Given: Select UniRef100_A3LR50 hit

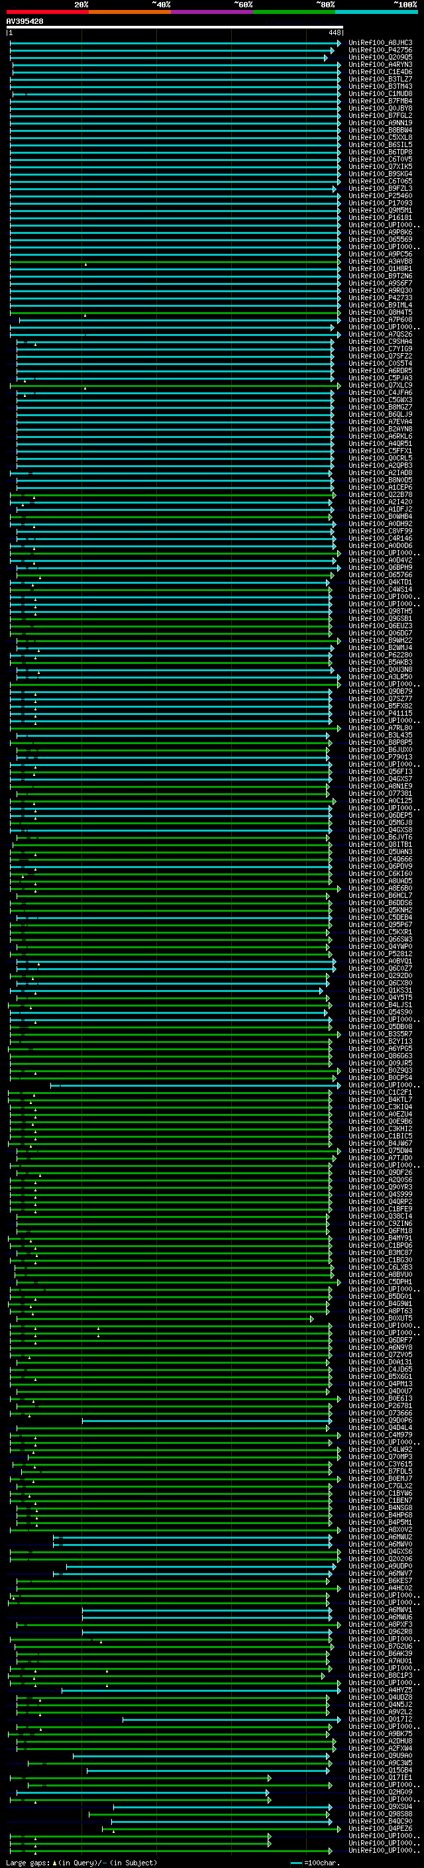Looking at the screenshot, I should tap(380, 677).
